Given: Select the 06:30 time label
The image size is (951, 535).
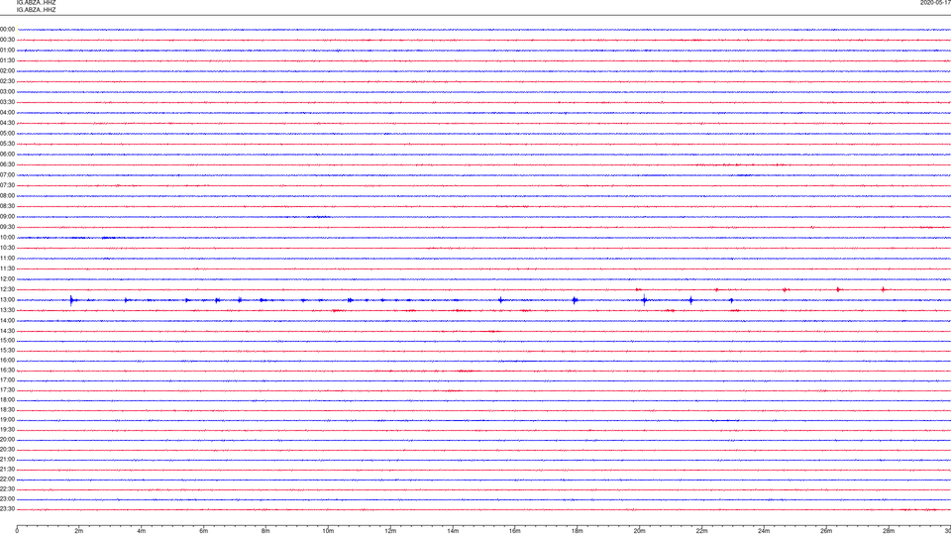Looking at the screenshot, I should 7,165.
